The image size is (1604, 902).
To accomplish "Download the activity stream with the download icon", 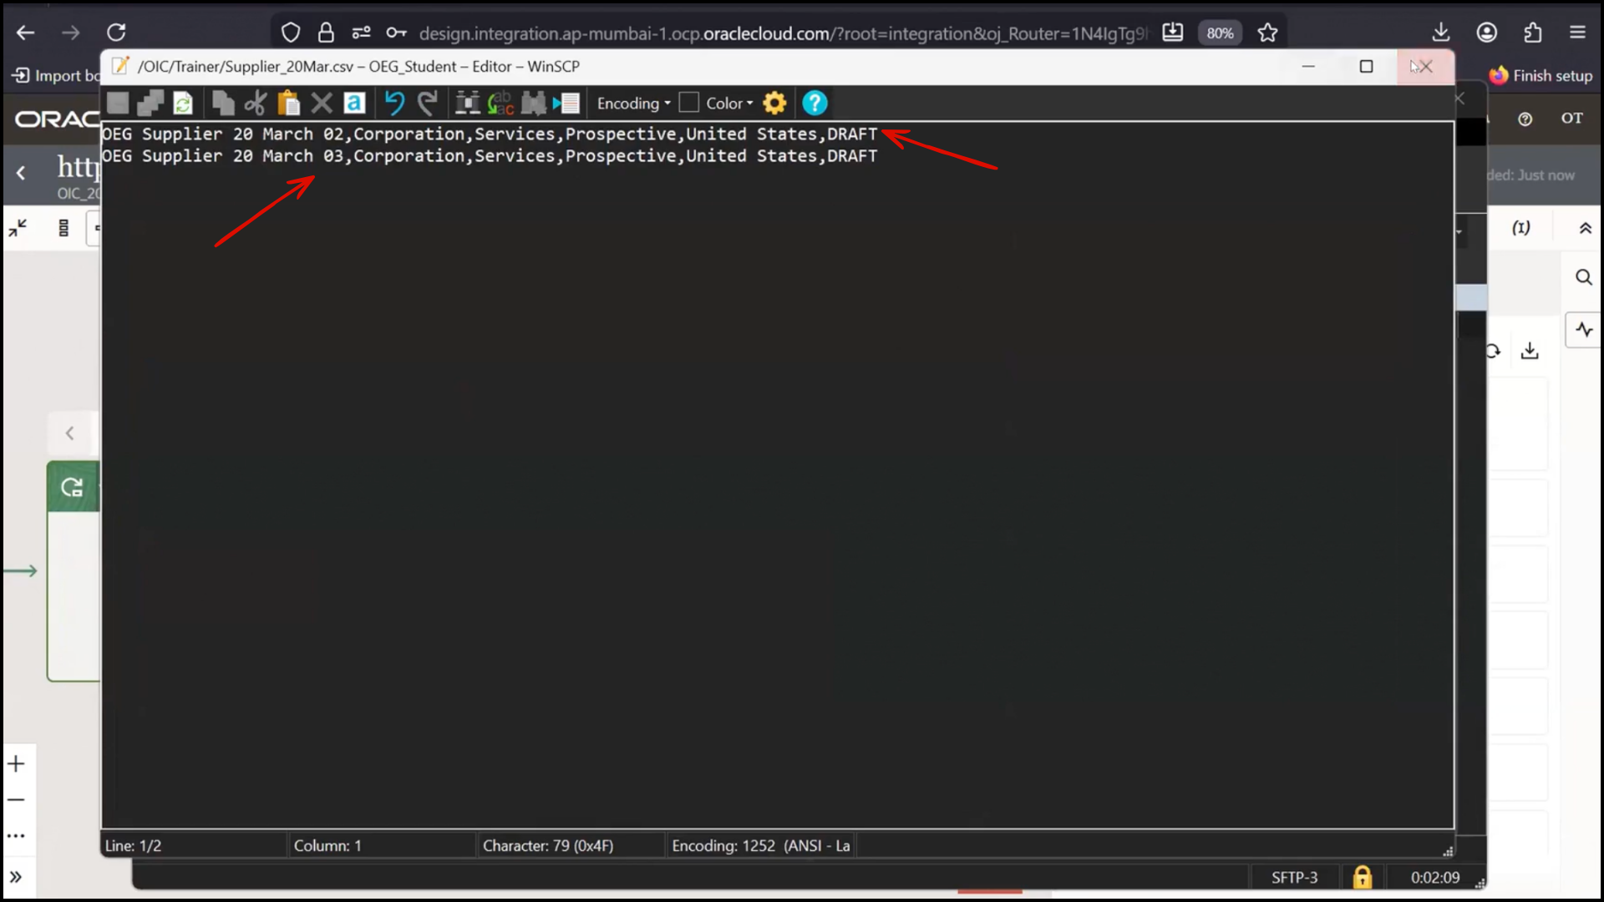I will (x=1530, y=351).
